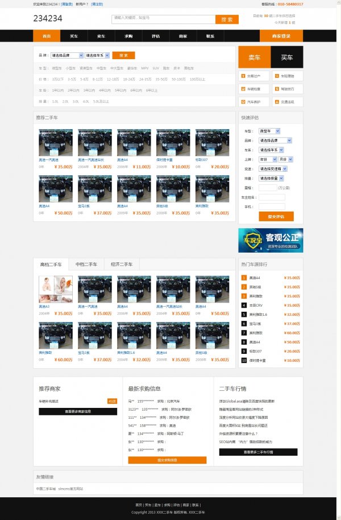The width and height of the screenshot is (341, 520).
Task: Expand the 月份 month dropdown
Action: coord(286,159)
